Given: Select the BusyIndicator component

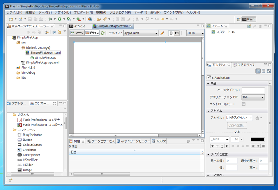Looking at the screenshot, I should click(32, 135).
